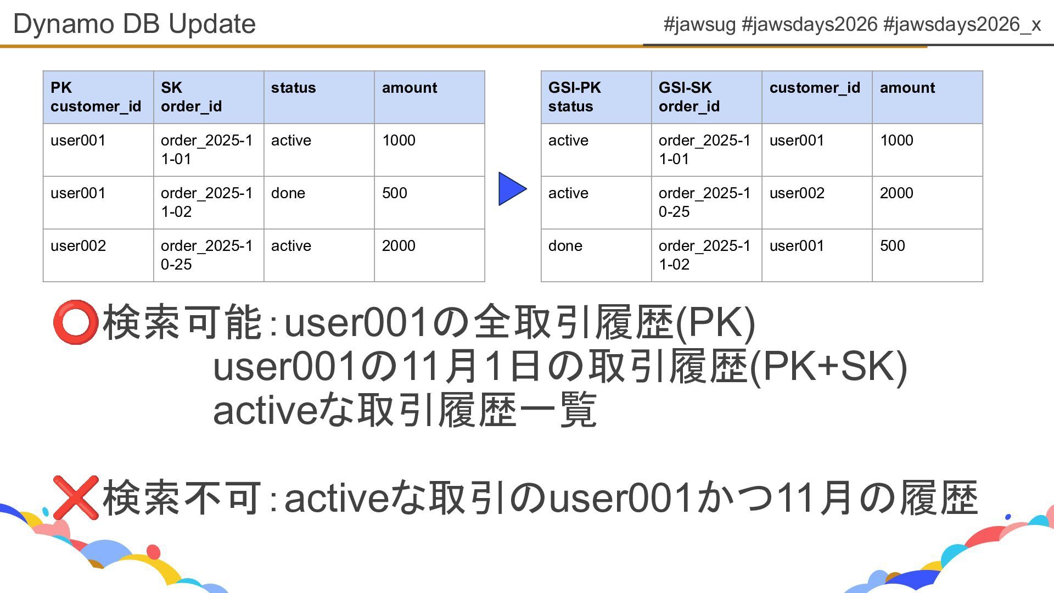Click the blue right-pointing arrow between tables
1054x593 pixels.
pos(511,189)
